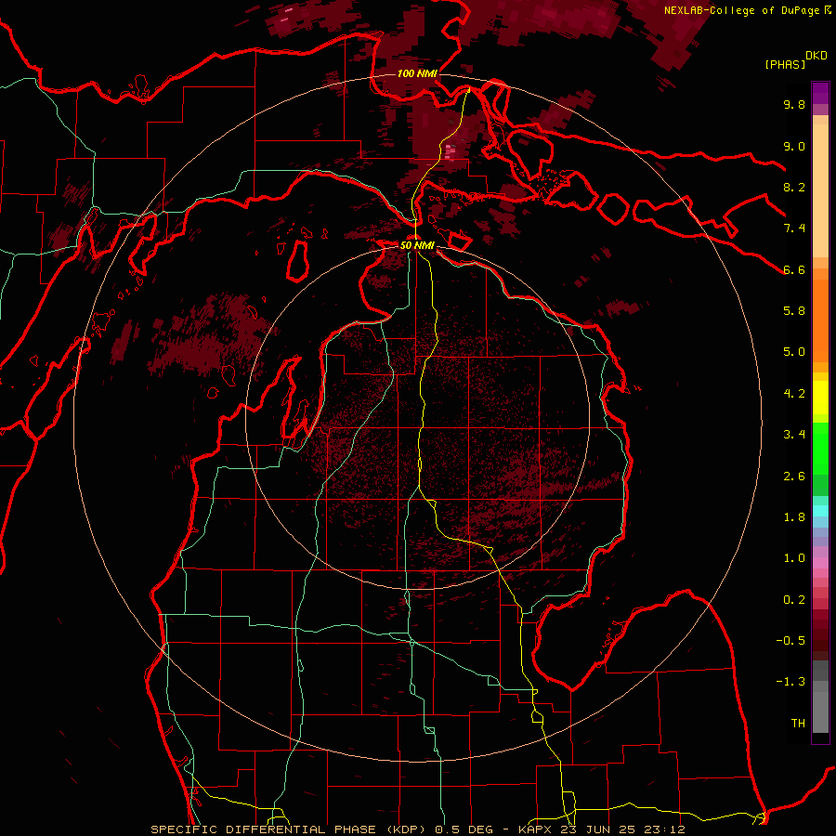Click the gray bottom segment of the color bar
Viewport: 836px width, 836px height.
click(x=820, y=709)
